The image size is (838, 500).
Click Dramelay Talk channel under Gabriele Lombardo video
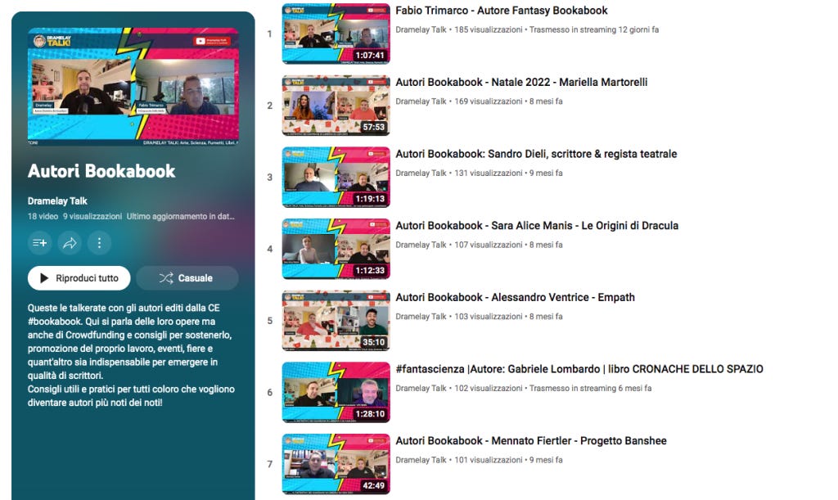click(421, 389)
